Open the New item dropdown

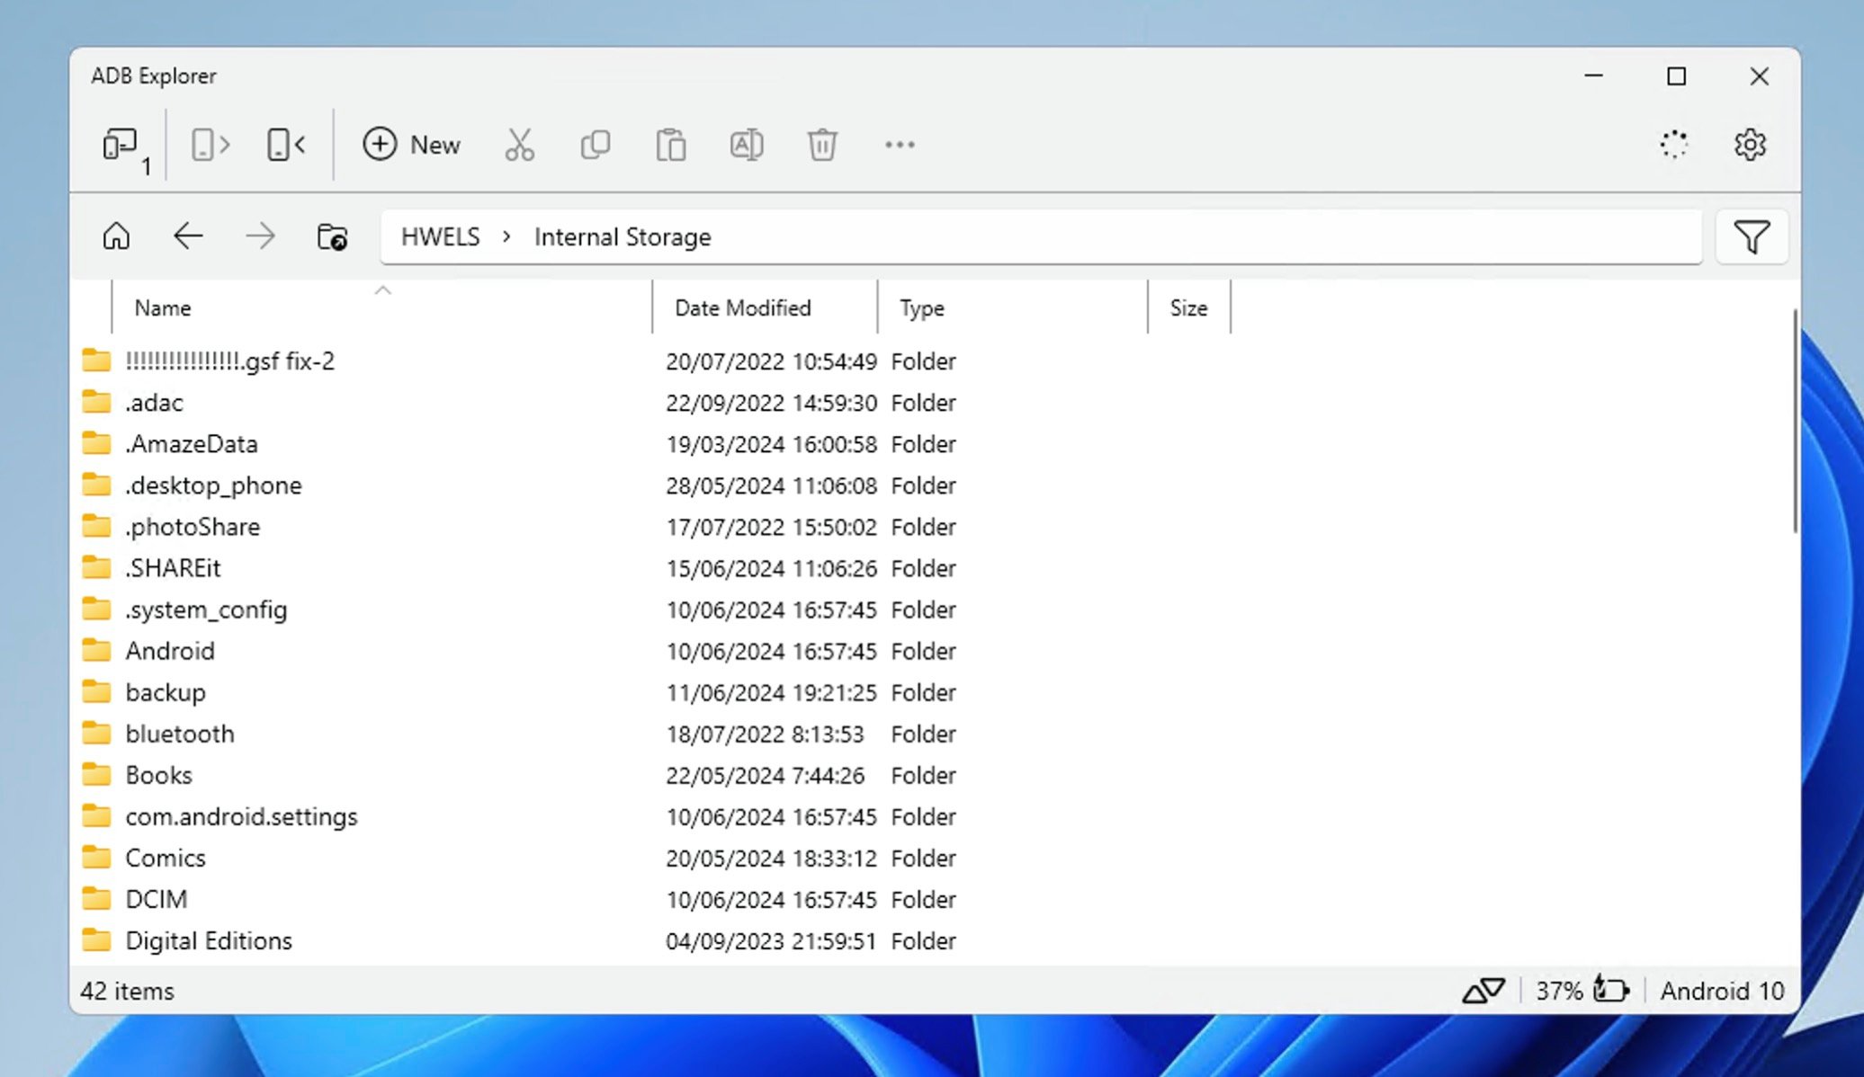412,145
